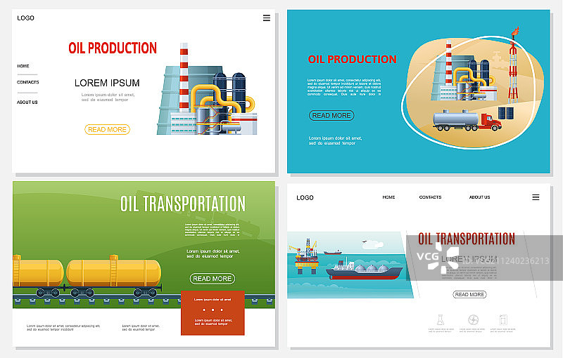
Task: Open the hamburger menu beside ABOUT US in the top navigation
Action: tap(536, 197)
